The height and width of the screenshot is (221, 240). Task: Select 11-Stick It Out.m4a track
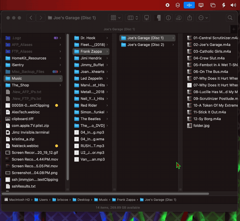click(213, 112)
